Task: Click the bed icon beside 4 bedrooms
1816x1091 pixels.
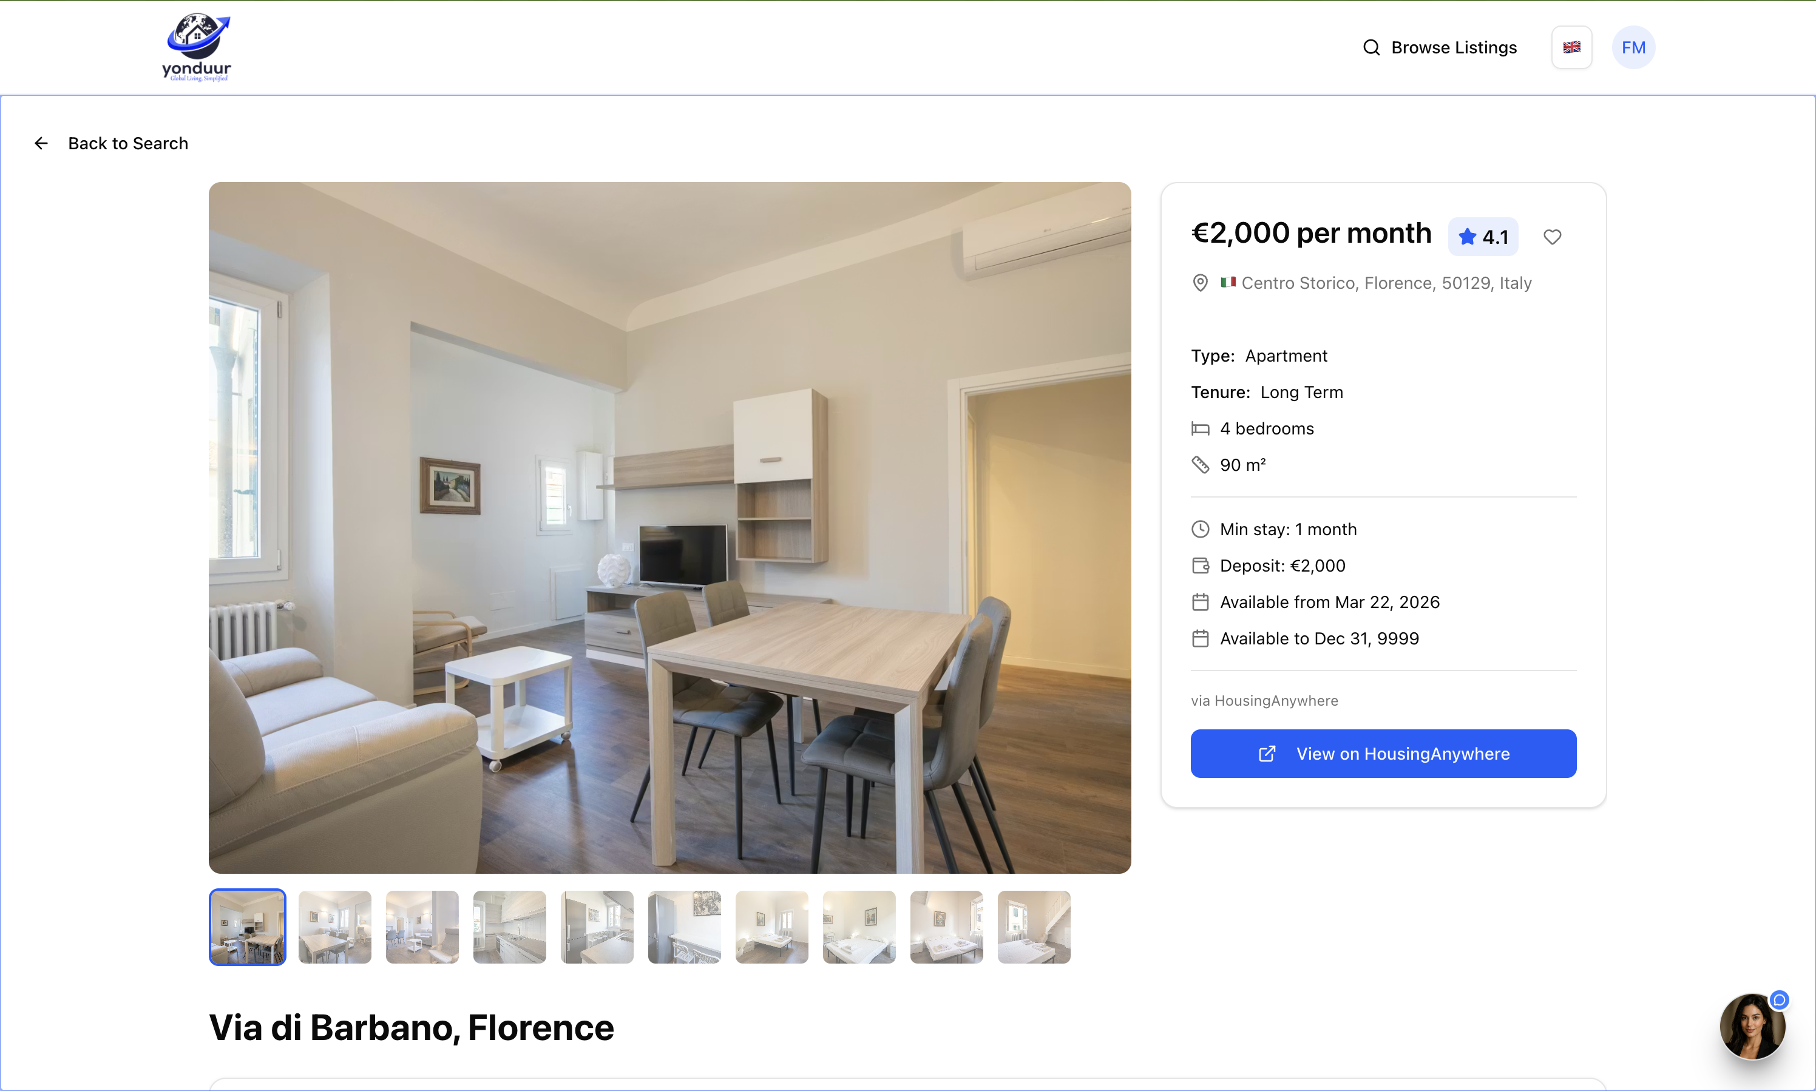Action: [x=1200, y=428]
